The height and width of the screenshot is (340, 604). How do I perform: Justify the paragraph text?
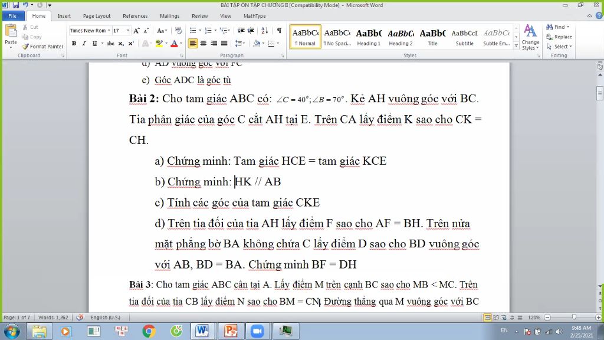(224, 44)
